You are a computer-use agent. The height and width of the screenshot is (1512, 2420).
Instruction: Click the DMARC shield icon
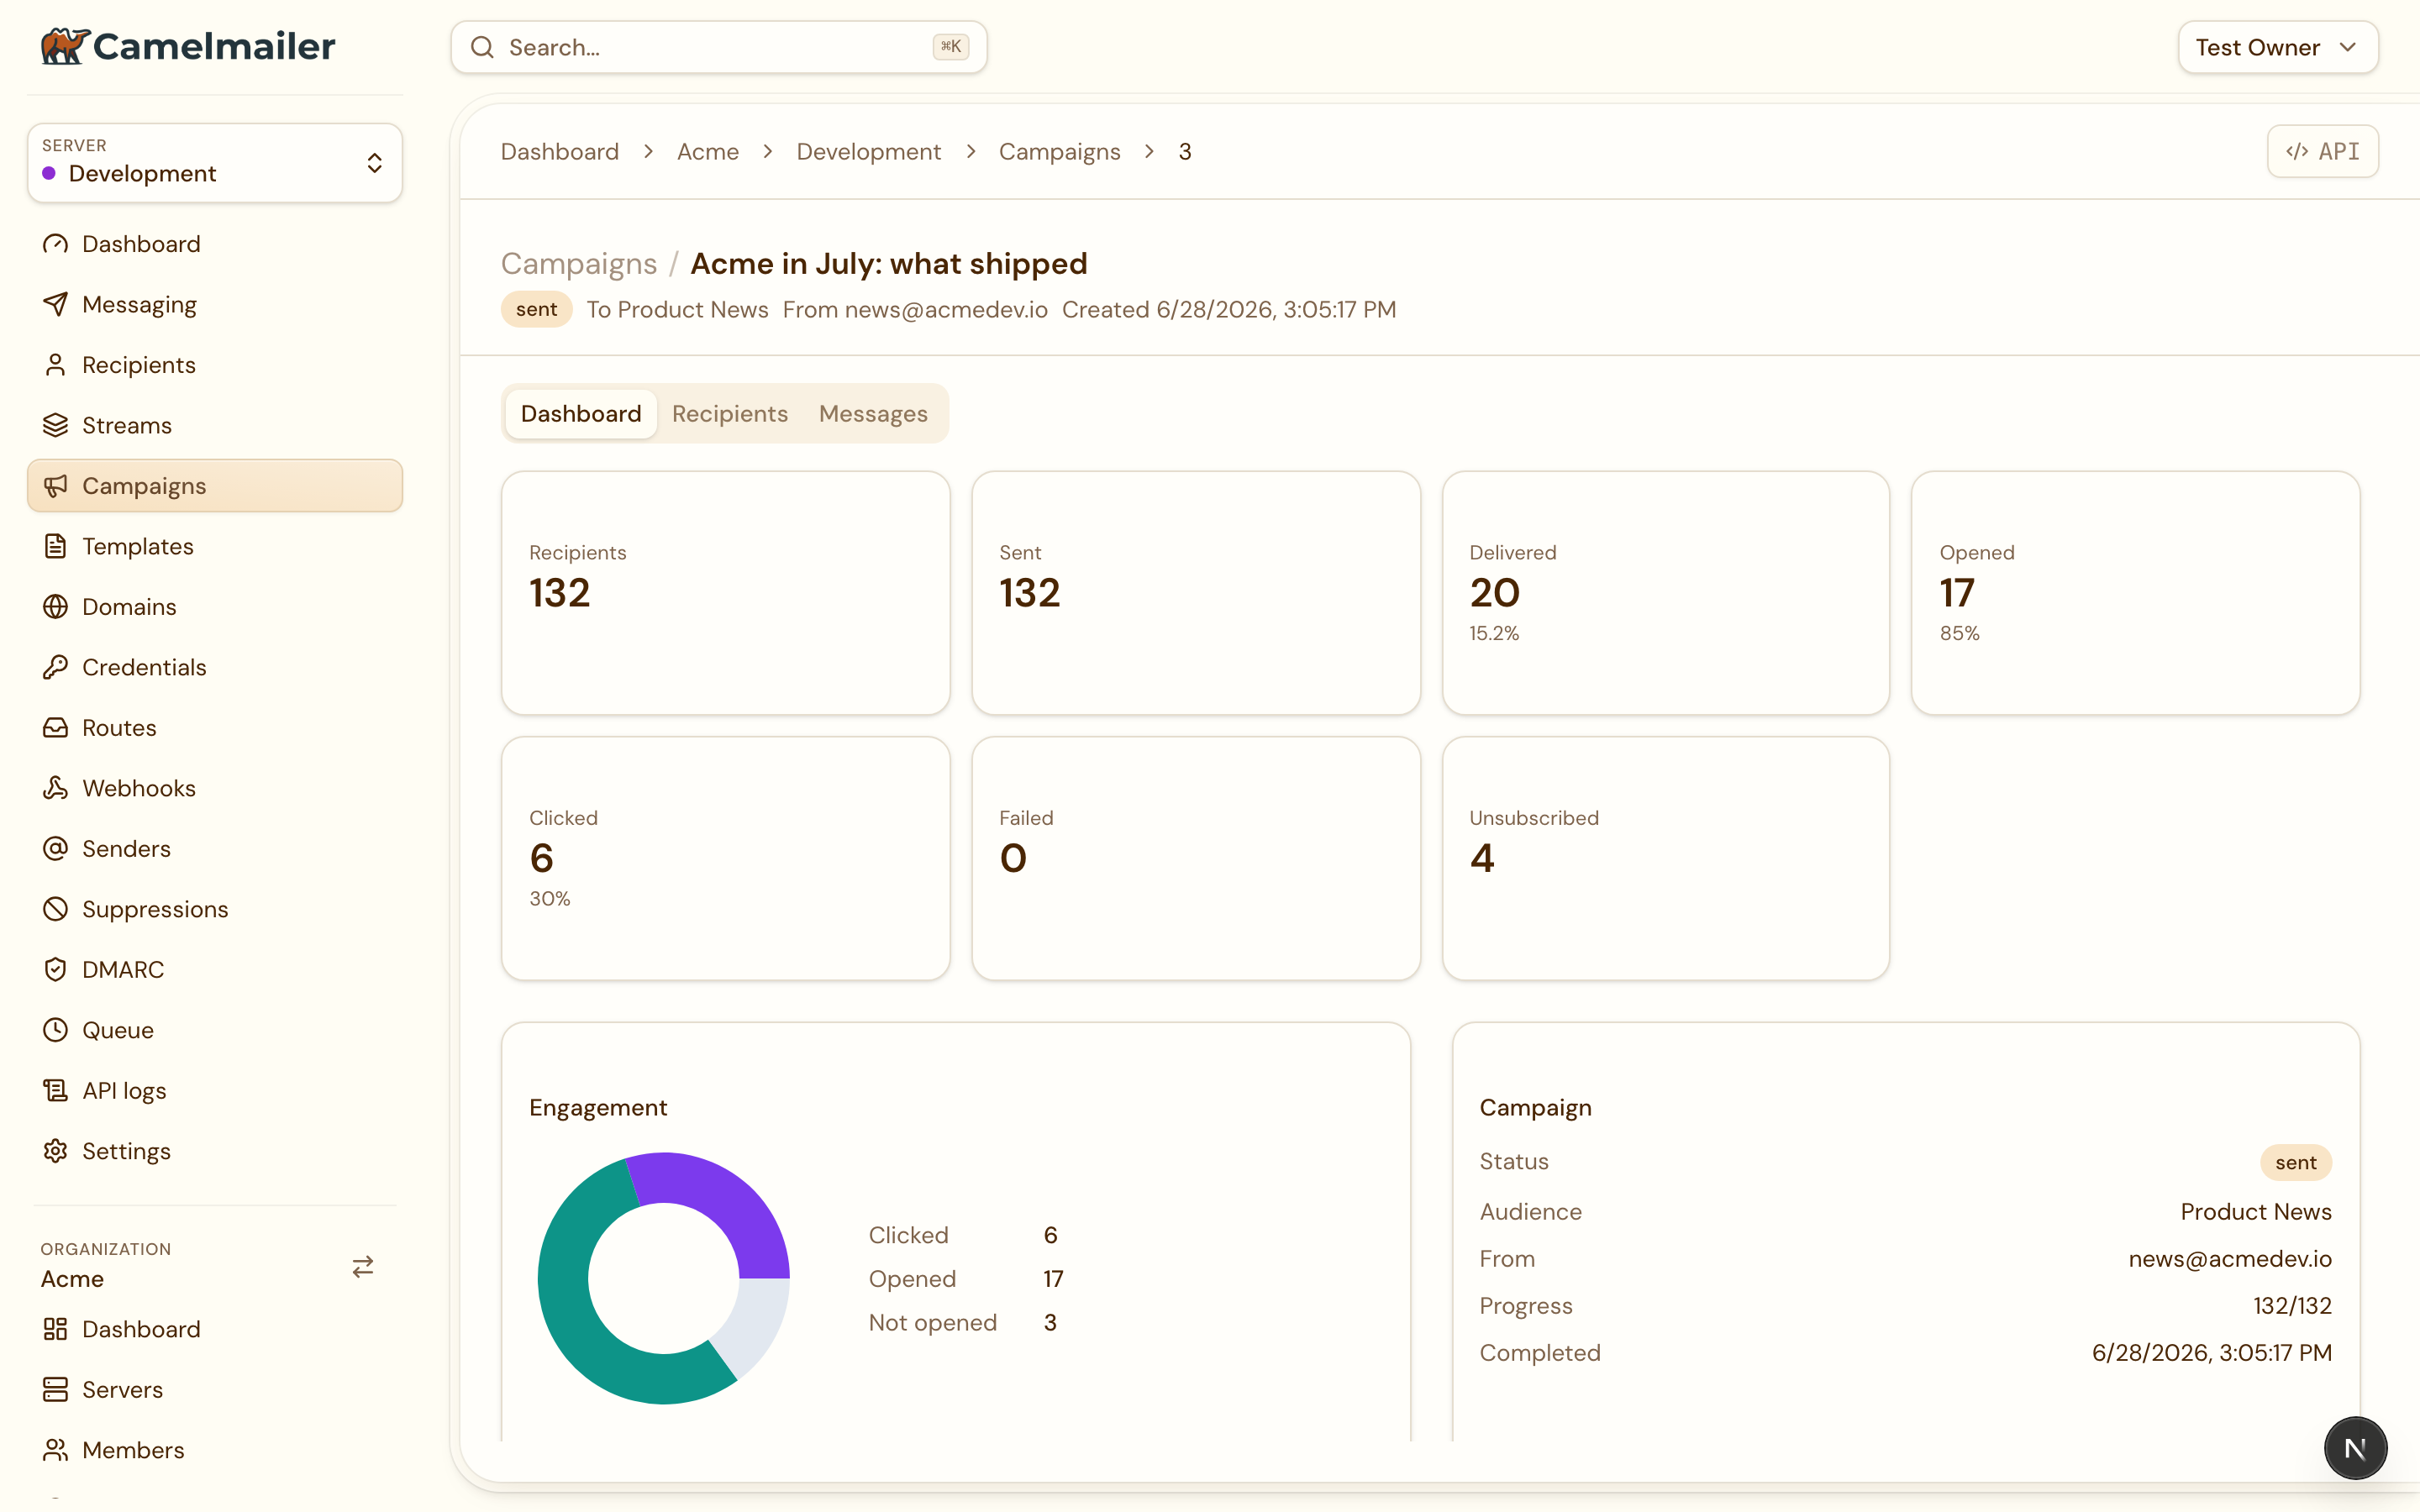[x=56, y=969]
